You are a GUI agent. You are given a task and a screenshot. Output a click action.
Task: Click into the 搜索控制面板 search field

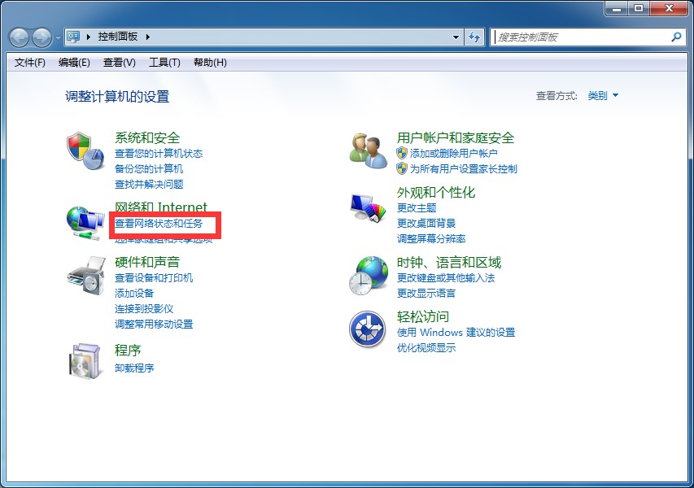pyautogui.click(x=581, y=37)
